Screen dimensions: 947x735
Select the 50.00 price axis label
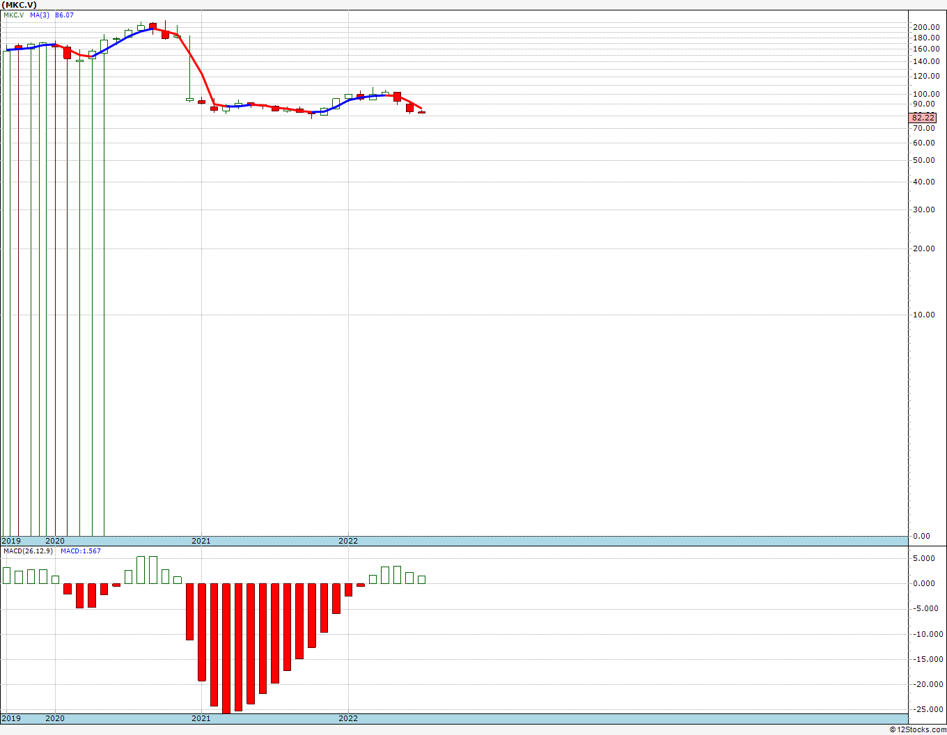click(924, 160)
